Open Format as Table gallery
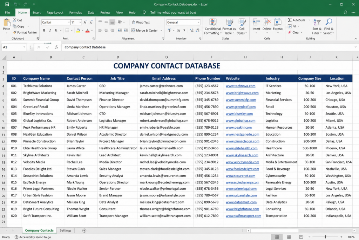The width and height of the screenshot is (359, 240). pyautogui.click(x=229, y=27)
